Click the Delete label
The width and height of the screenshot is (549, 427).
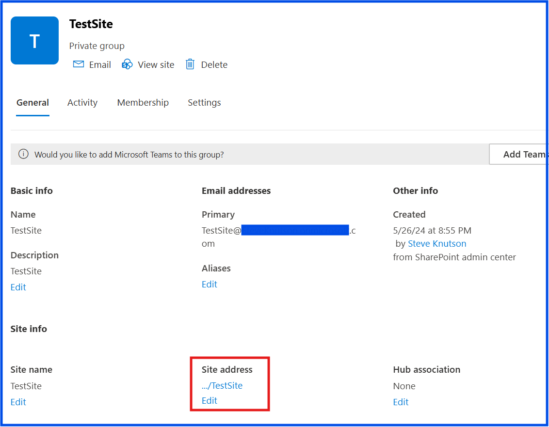(x=214, y=65)
